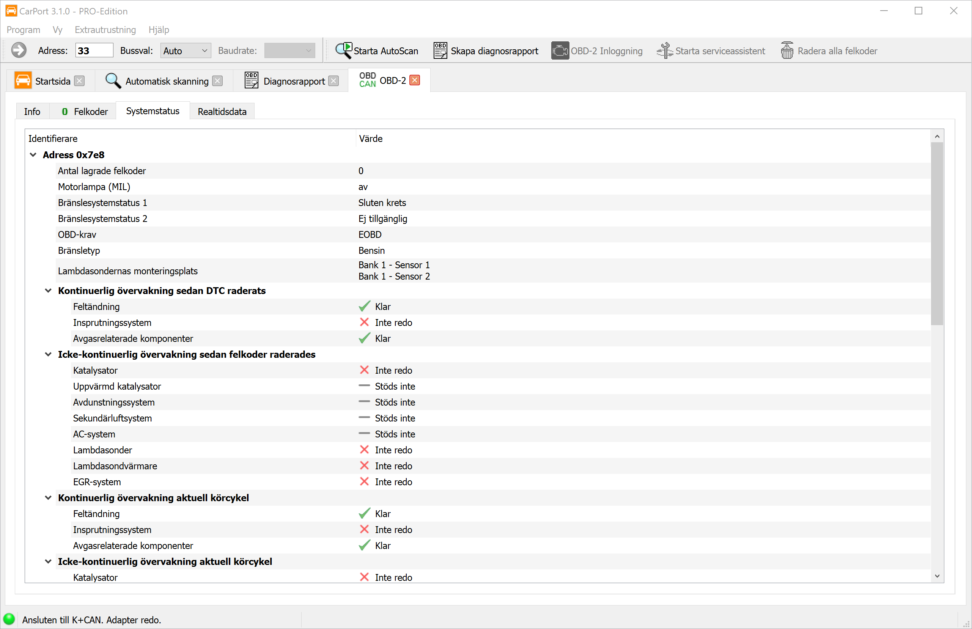Click the green adapter status indicator
This screenshot has height=629, width=972.
(x=9, y=619)
